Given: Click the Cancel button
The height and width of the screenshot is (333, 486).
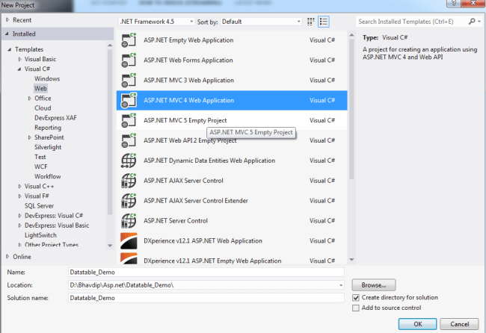Looking at the screenshot, I should [459, 324].
